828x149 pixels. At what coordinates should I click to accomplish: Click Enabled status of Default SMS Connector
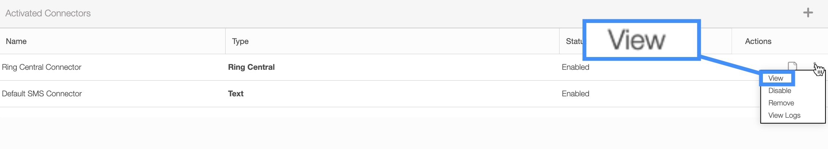pos(576,94)
